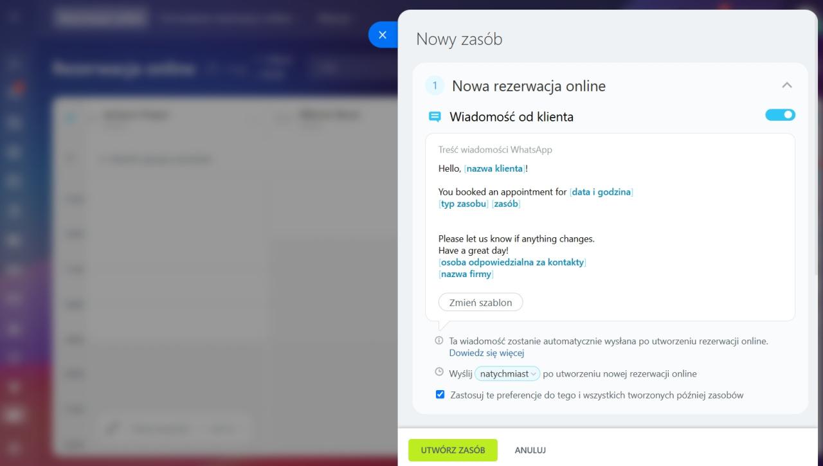
Task: Close the Nowy zasób side panel
Action: point(383,35)
